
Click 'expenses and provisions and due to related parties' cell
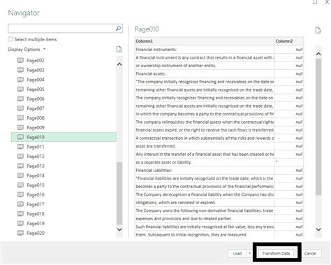(x=205, y=219)
